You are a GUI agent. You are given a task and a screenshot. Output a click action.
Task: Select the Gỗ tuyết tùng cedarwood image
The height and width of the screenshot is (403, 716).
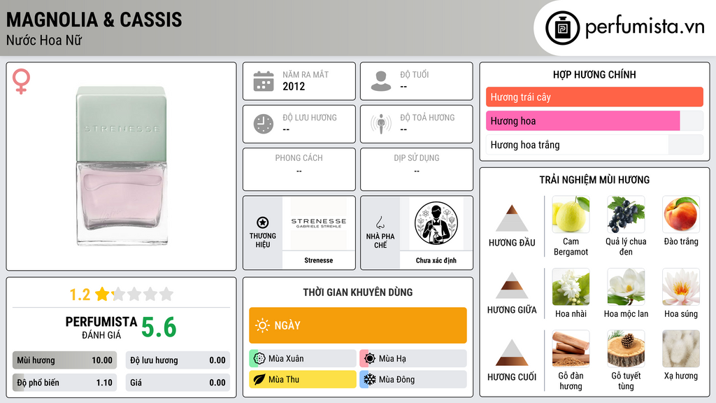point(626,348)
